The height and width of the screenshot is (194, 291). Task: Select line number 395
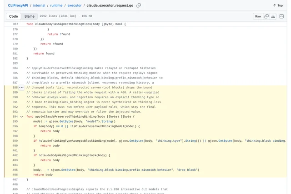tap(15, 121)
